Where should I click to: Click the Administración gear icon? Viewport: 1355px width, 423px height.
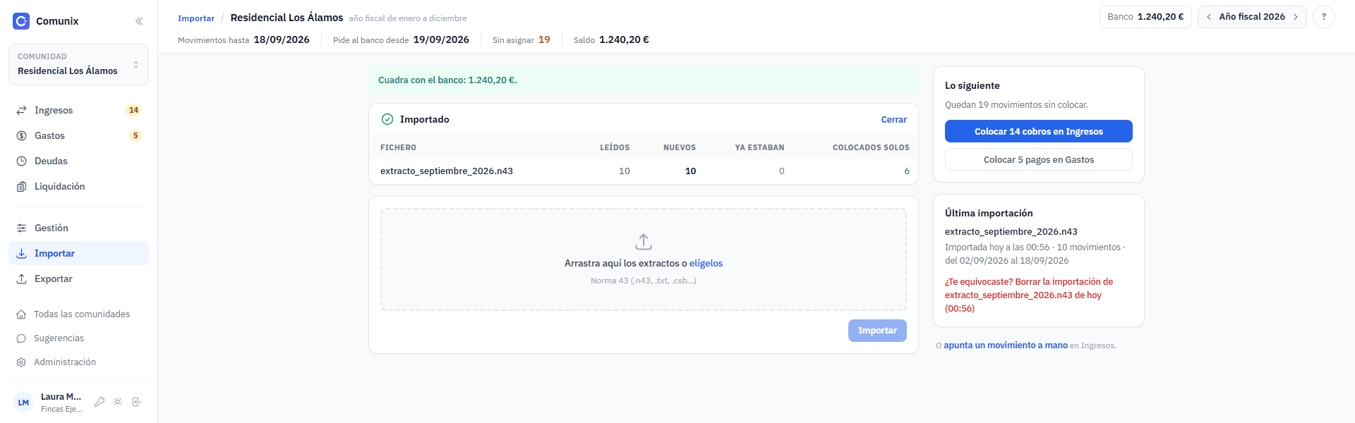click(21, 362)
